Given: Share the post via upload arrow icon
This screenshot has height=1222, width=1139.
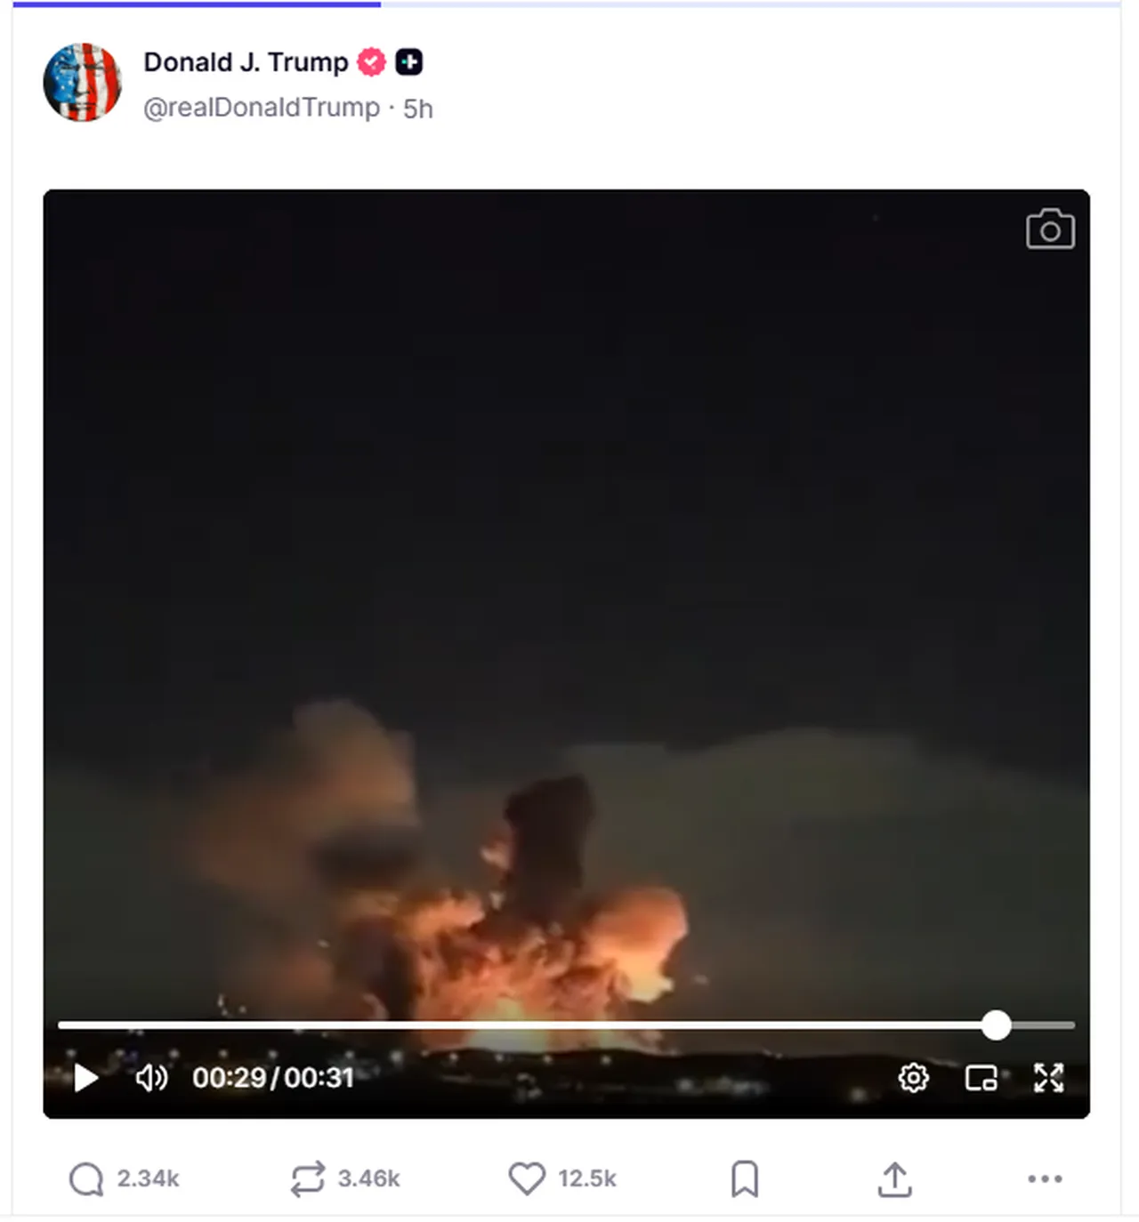Looking at the screenshot, I should (895, 1179).
